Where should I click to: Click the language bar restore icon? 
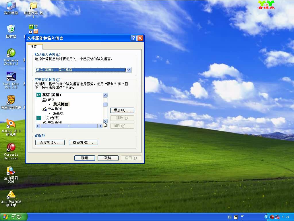click(242, 216)
